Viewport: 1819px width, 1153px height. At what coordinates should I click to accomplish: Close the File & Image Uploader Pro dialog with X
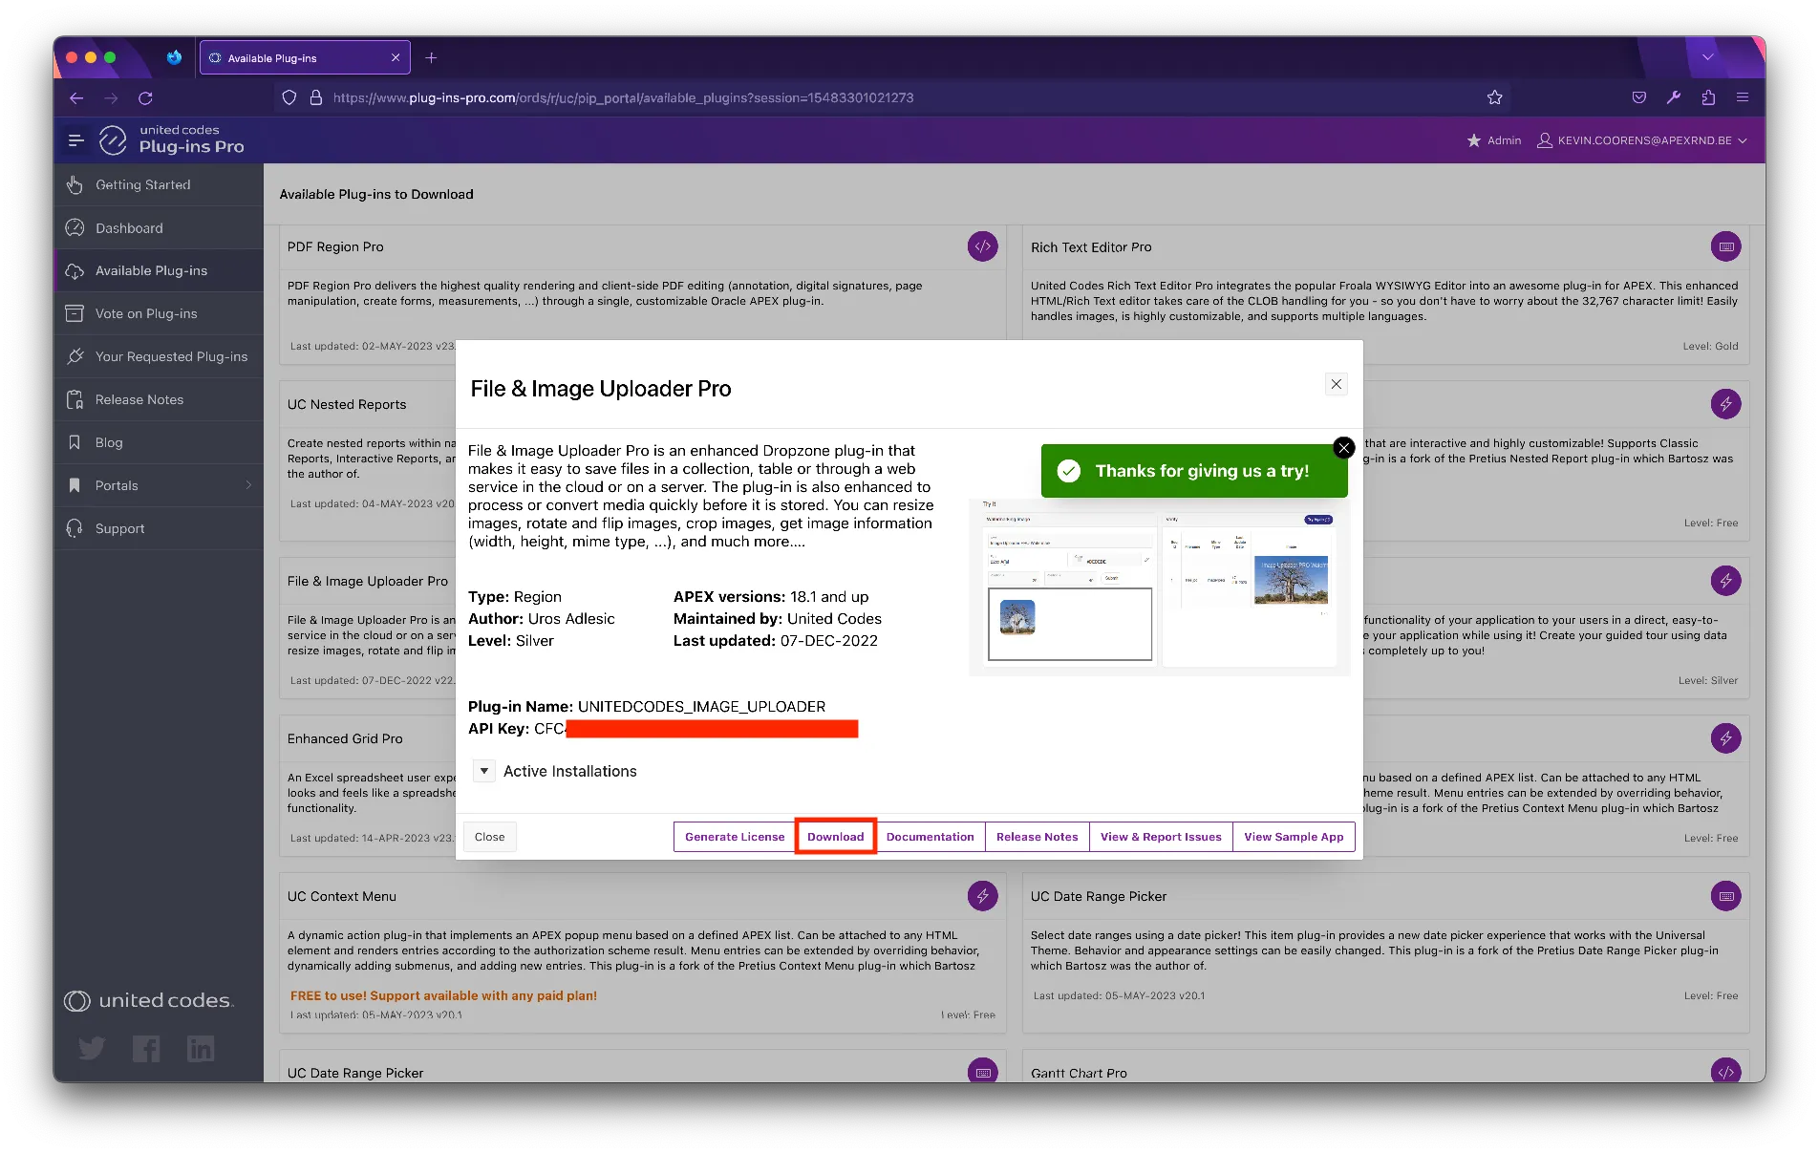[1337, 384]
